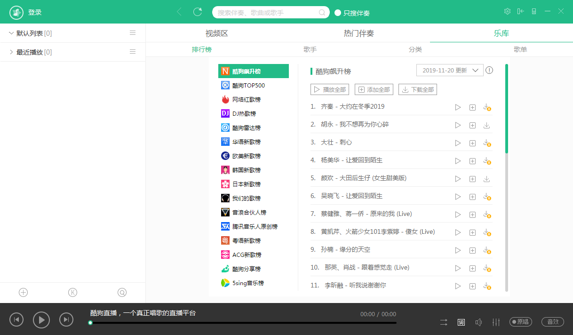Screen dimensions: 573x335
Task: Open the 韩国新歌榜 chart
Action: (254, 170)
